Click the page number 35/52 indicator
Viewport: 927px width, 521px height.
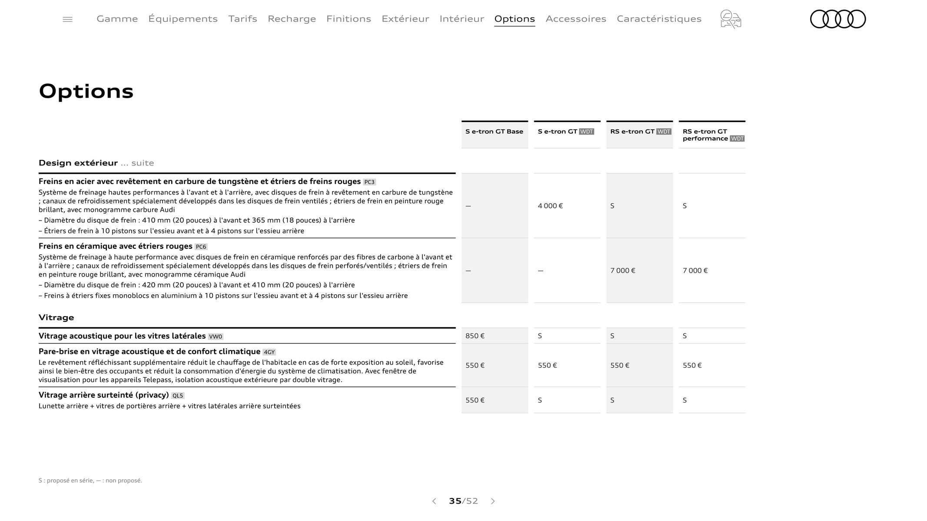pos(463,501)
